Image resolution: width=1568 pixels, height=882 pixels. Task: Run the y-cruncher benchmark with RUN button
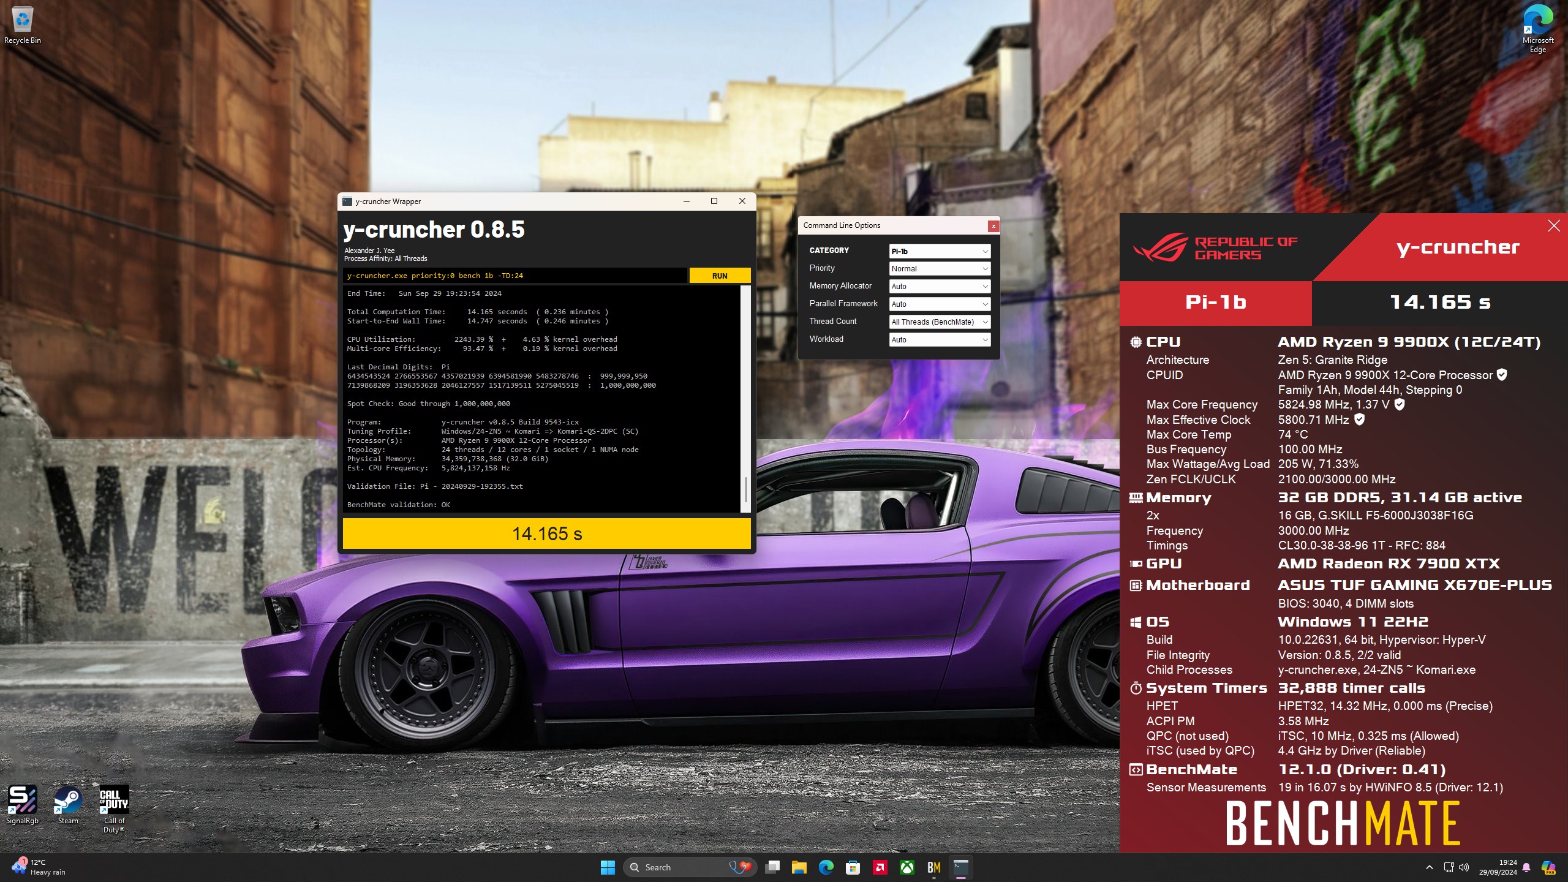[x=720, y=276]
